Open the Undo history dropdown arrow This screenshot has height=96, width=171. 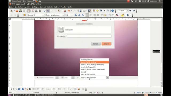[x=72, y=11]
